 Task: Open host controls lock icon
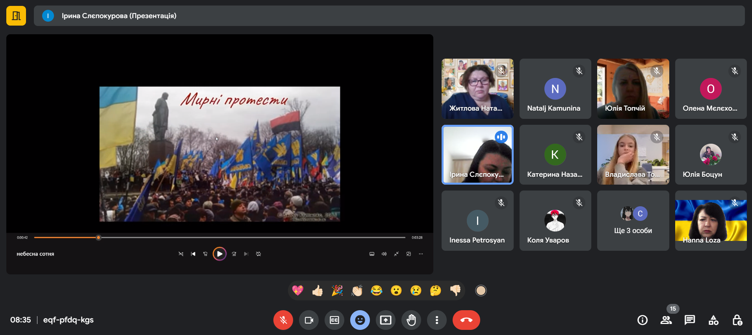(737, 320)
